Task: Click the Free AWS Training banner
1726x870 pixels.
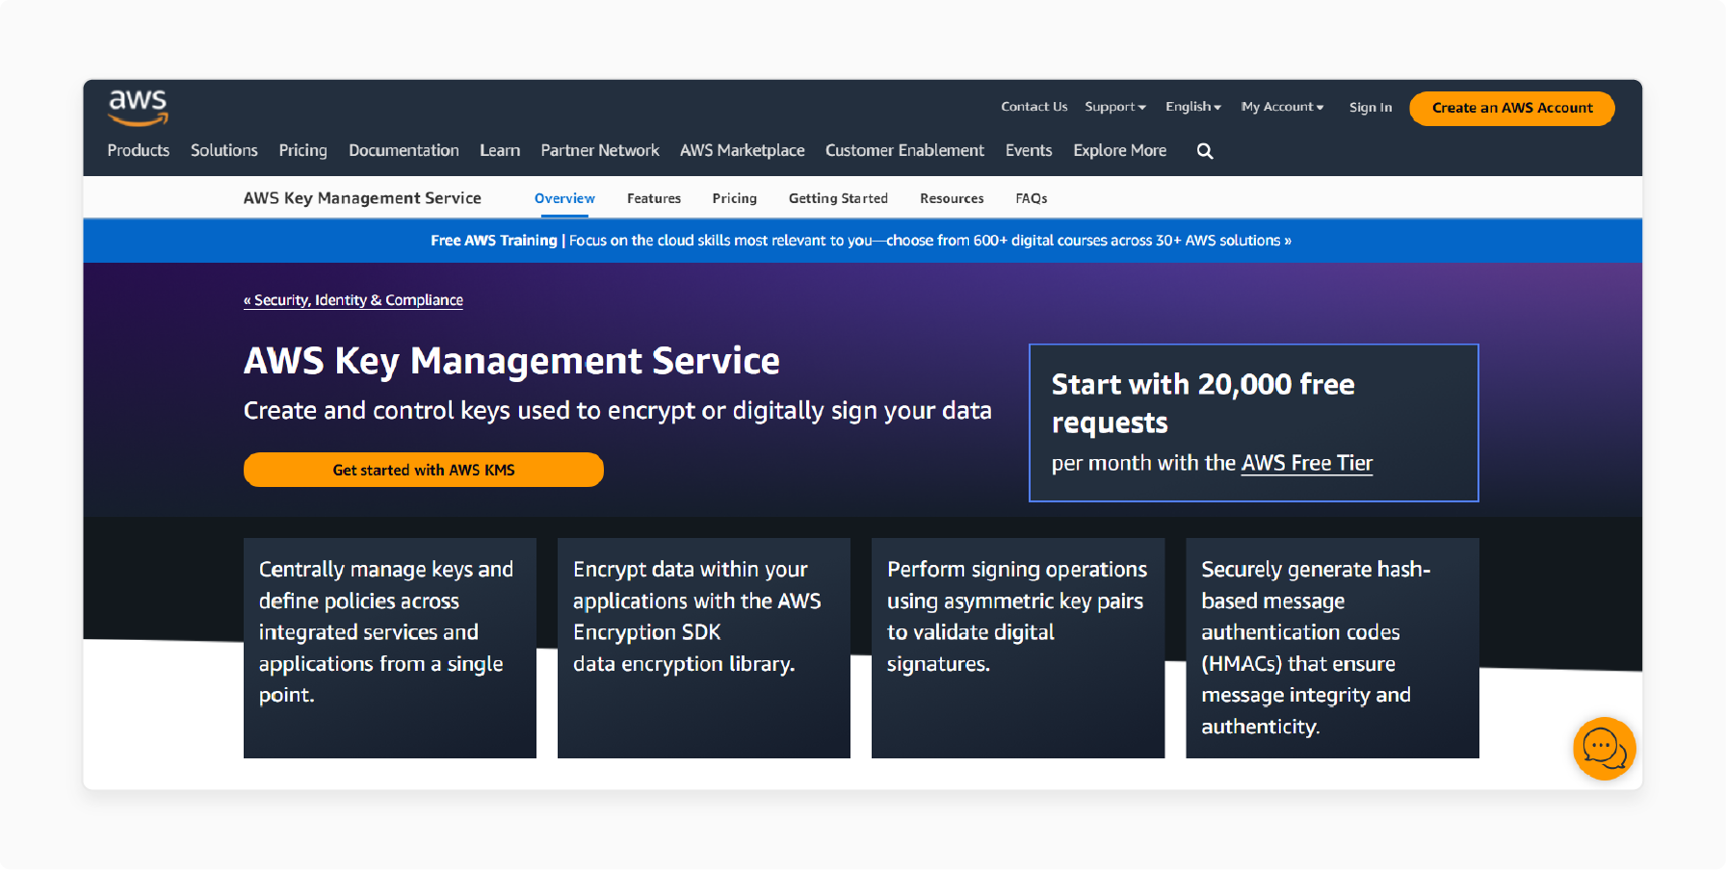Action: (861, 241)
